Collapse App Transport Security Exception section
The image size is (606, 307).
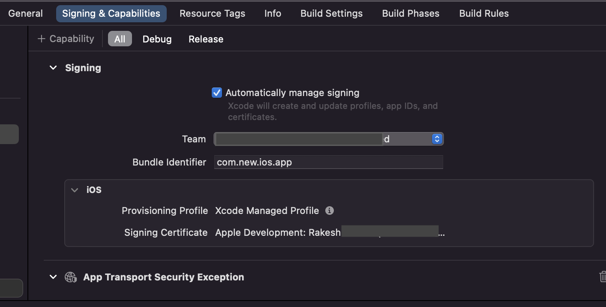click(53, 277)
